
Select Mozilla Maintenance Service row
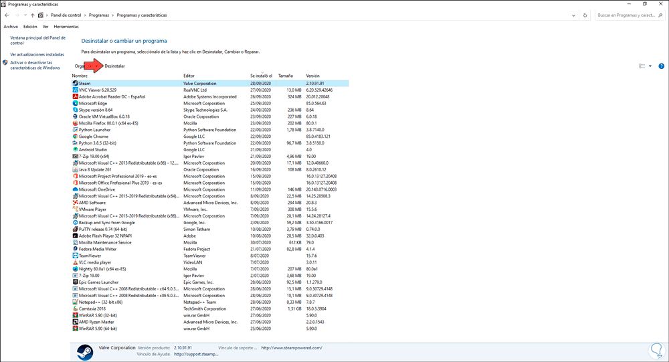pyautogui.click(x=210, y=242)
